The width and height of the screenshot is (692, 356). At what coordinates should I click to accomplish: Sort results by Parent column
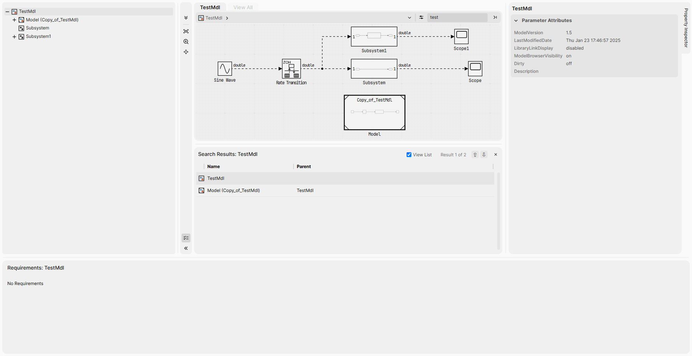pyautogui.click(x=304, y=167)
